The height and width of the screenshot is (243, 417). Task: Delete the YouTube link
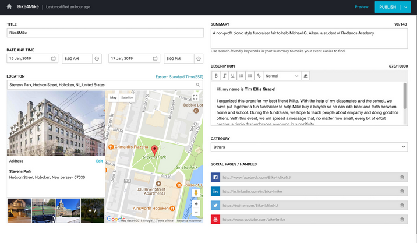pos(402,220)
